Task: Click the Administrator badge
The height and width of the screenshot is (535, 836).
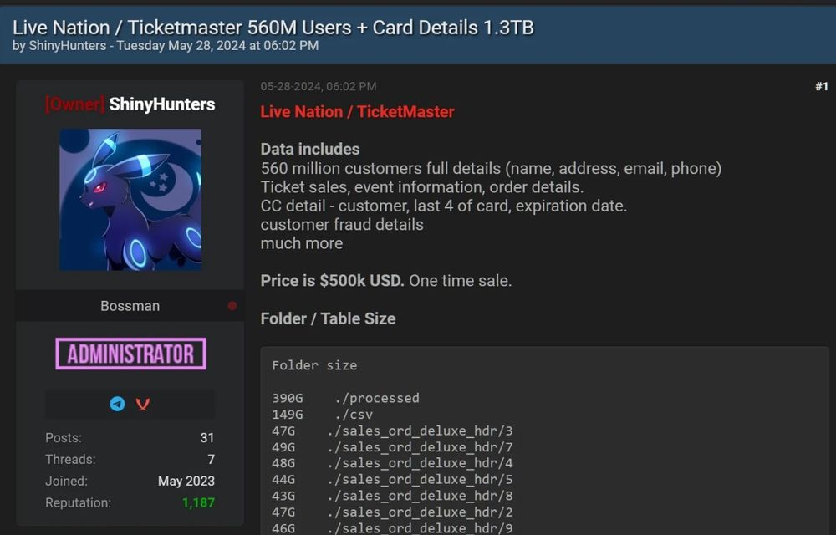Action: [x=130, y=354]
